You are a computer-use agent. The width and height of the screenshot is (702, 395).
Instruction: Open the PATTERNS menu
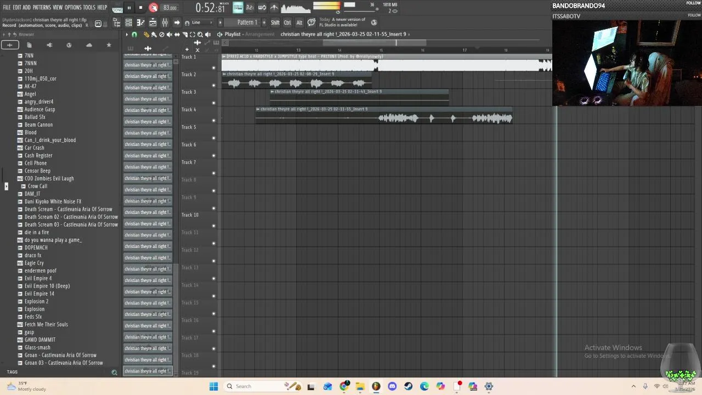coord(42,8)
